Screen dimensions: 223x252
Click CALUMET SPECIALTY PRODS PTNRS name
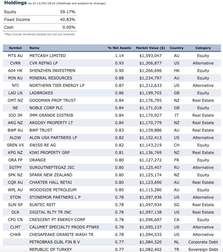pyautogui.click(x=64, y=227)
